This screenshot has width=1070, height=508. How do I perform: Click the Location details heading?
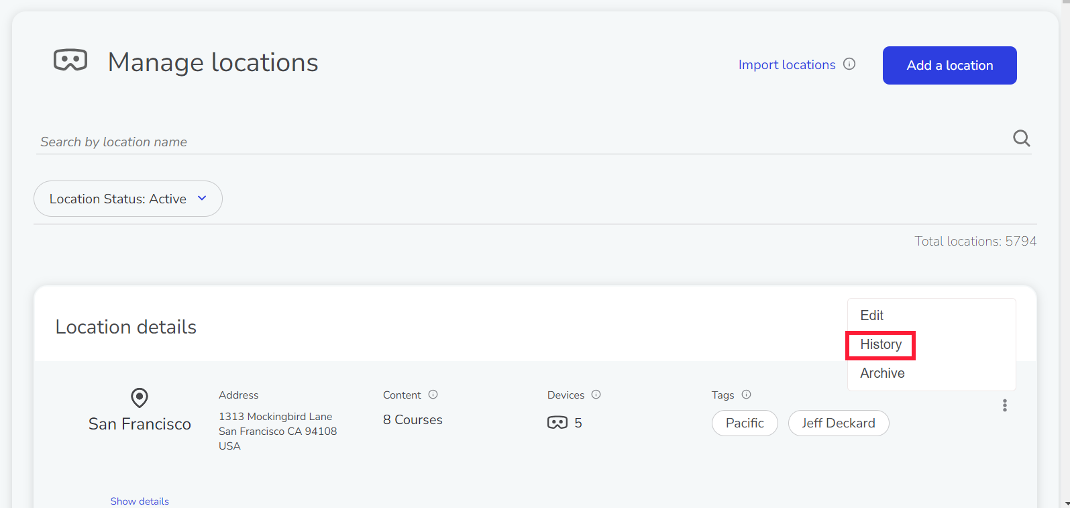(x=126, y=327)
